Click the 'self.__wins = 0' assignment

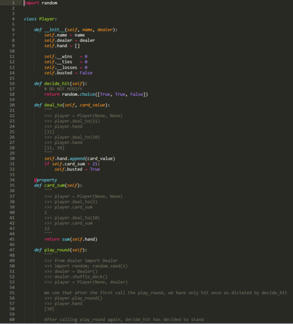[65, 57]
